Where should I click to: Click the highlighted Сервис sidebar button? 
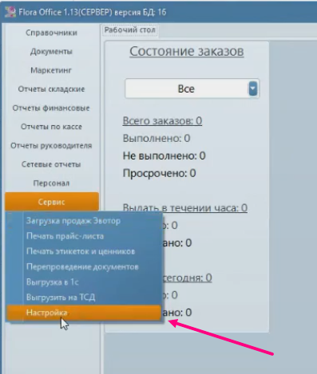click(52, 202)
